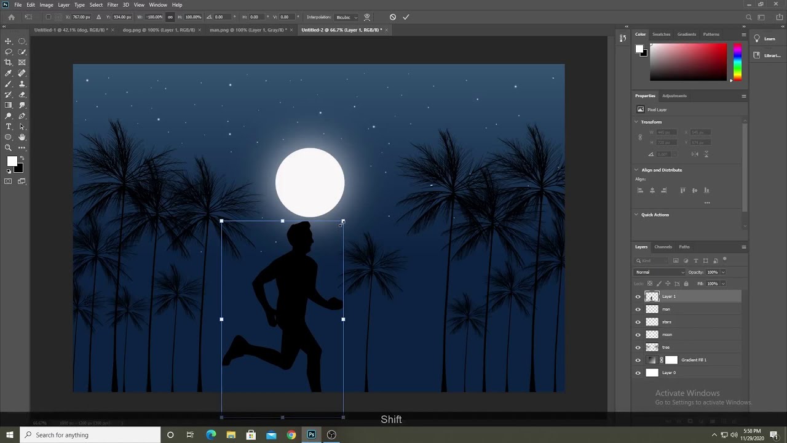Select the Smudge tool
Screen dimensions: 787x443
tap(22, 105)
